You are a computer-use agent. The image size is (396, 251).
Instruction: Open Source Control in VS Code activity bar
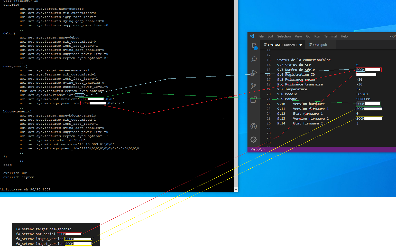pos(254,86)
